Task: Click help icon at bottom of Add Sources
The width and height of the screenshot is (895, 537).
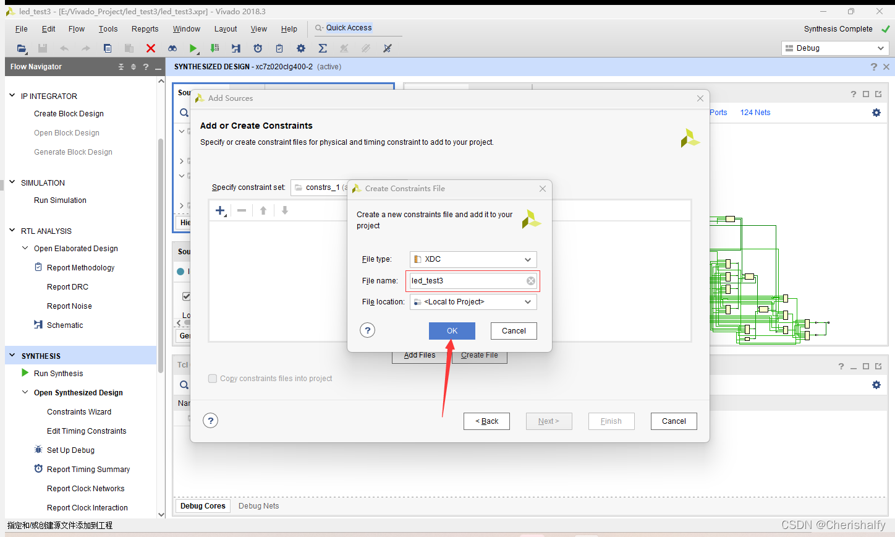Action: [x=211, y=421]
